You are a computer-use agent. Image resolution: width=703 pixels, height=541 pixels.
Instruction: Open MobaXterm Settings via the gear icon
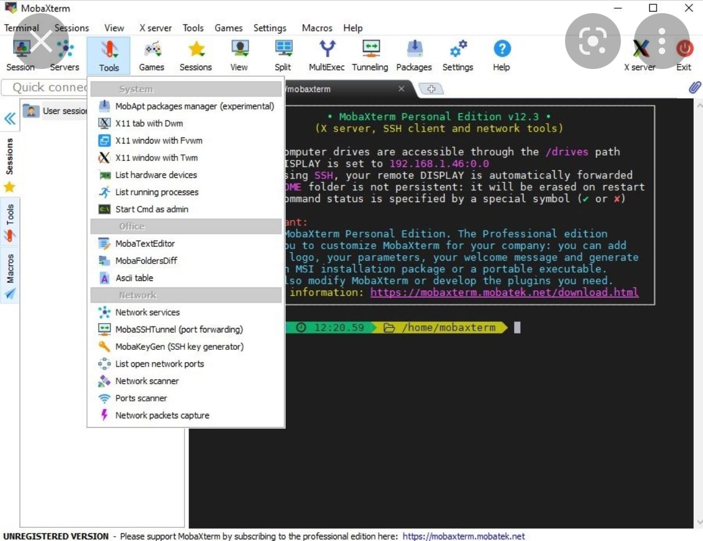tap(458, 54)
